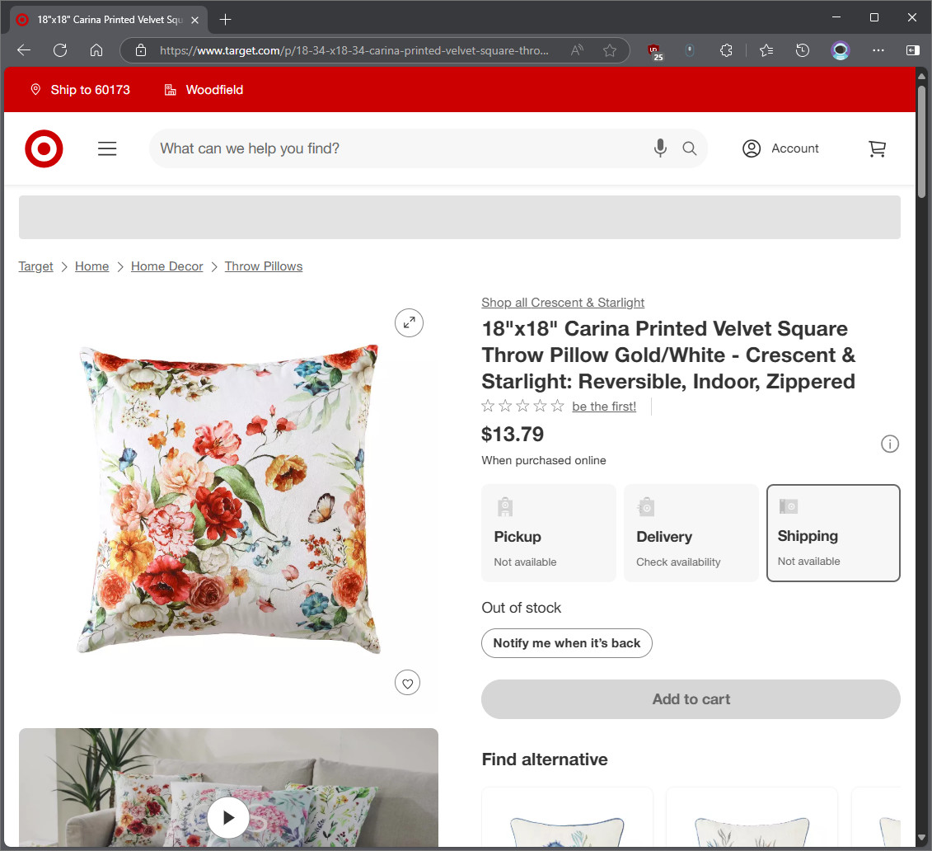Click the Target bullseye logo
This screenshot has height=851, width=932.
[44, 148]
